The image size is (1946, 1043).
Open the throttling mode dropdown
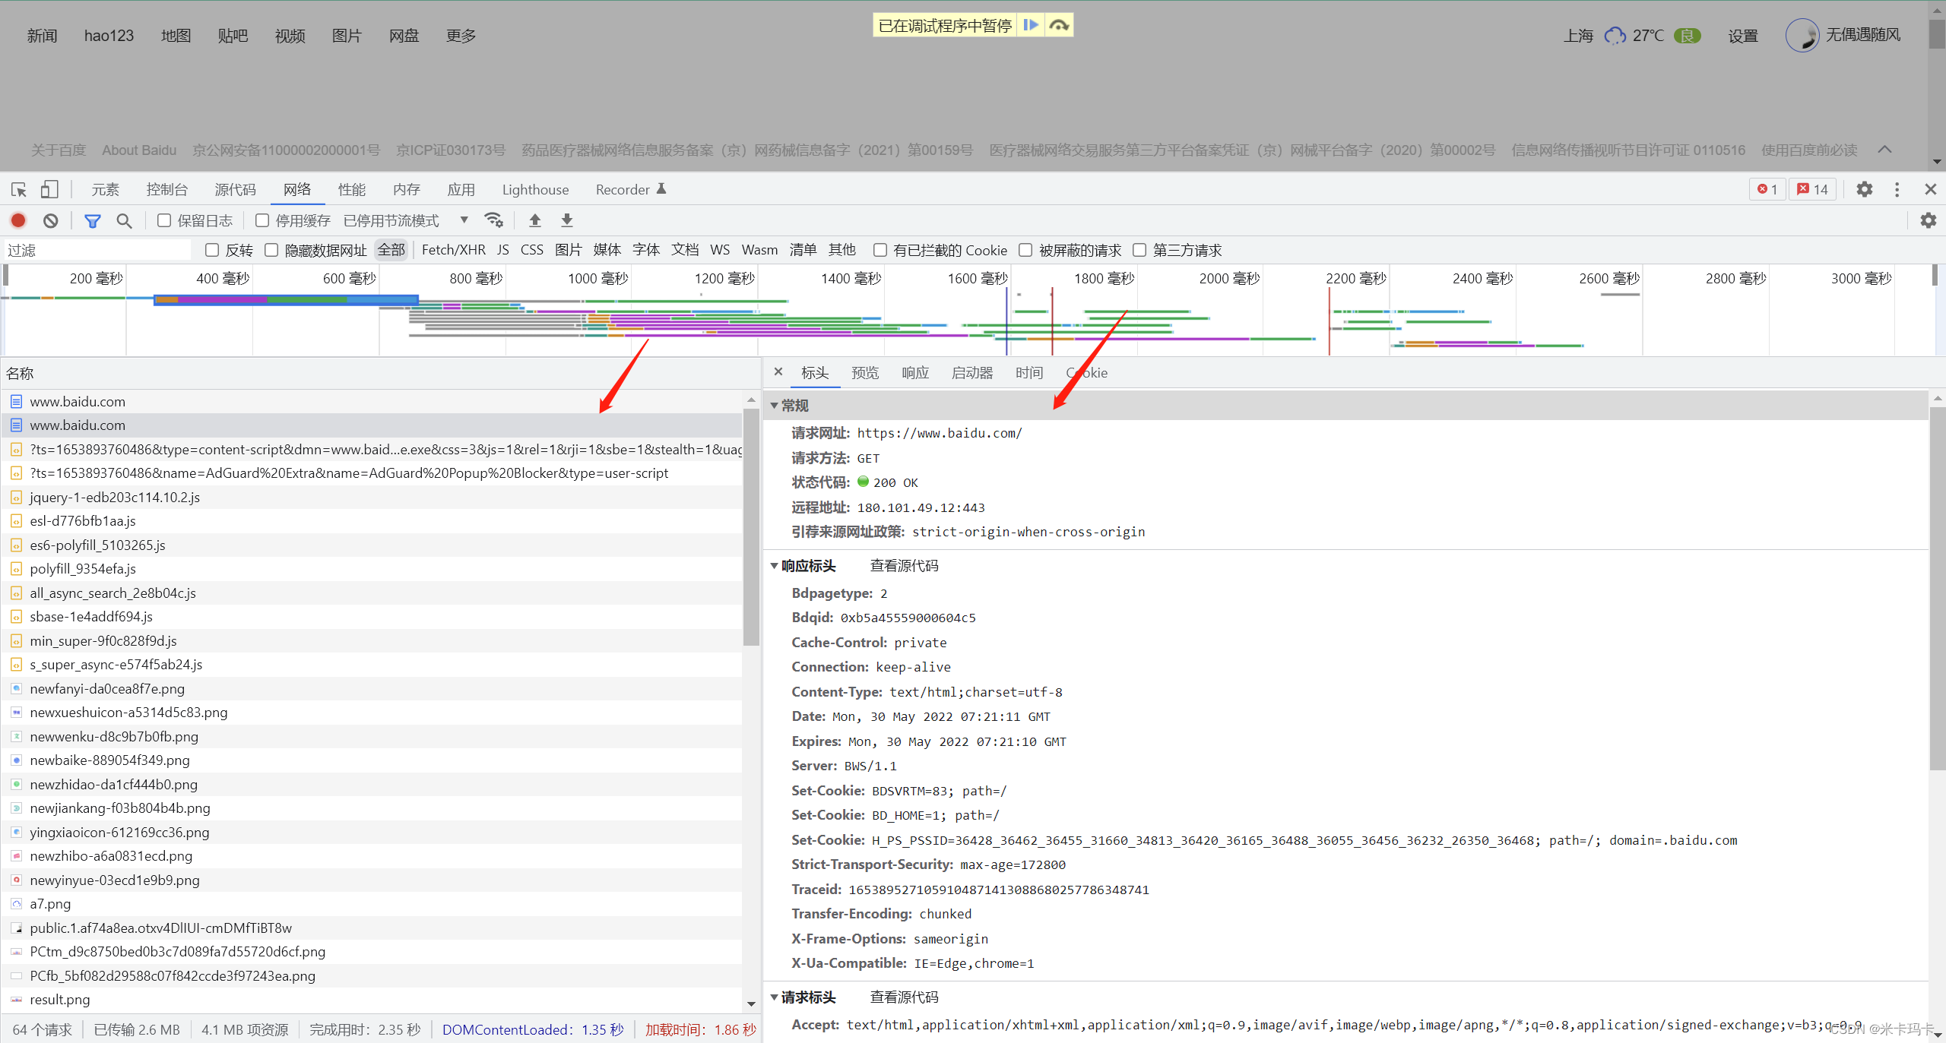point(464,220)
